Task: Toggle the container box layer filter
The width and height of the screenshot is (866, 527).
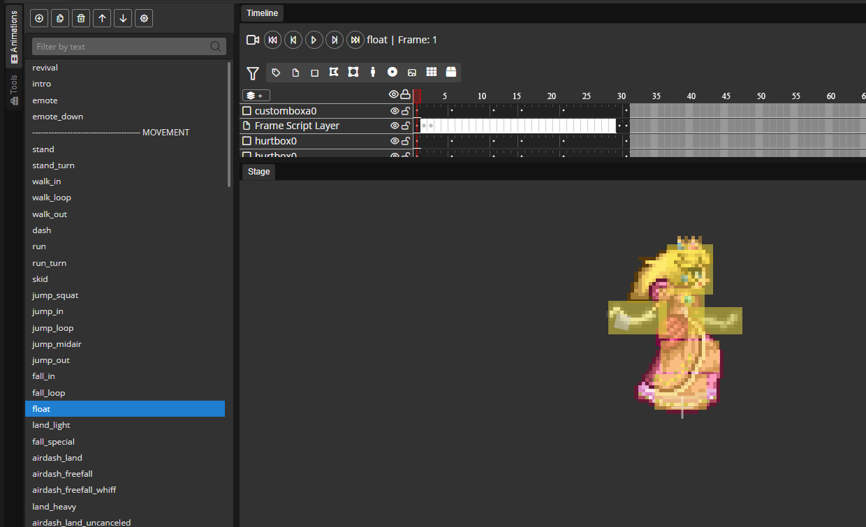Action: [x=450, y=73]
